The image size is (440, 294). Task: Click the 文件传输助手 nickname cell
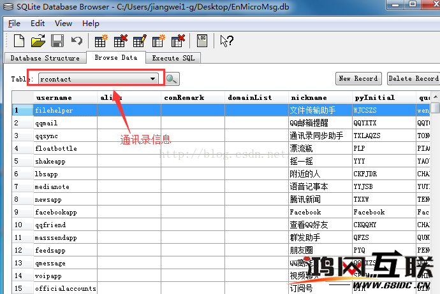coord(320,110)
